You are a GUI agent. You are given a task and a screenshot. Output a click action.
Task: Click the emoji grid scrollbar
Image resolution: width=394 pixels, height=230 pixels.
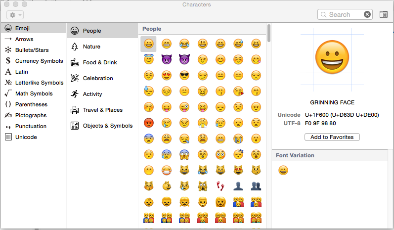pos(268,33)
